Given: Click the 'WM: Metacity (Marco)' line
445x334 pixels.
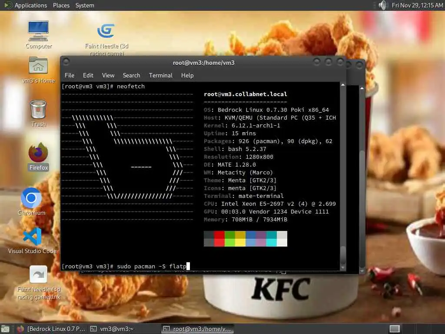Looking at the screenshot, I should point(239,173).
